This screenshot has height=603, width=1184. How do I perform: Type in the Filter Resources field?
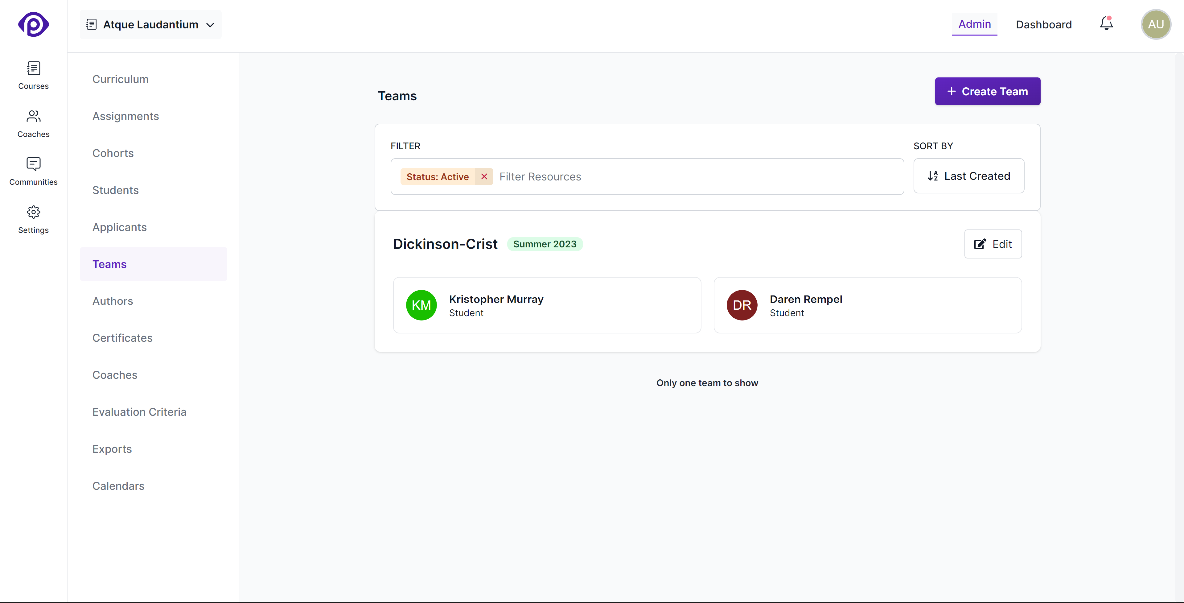[x=643, y=176]
